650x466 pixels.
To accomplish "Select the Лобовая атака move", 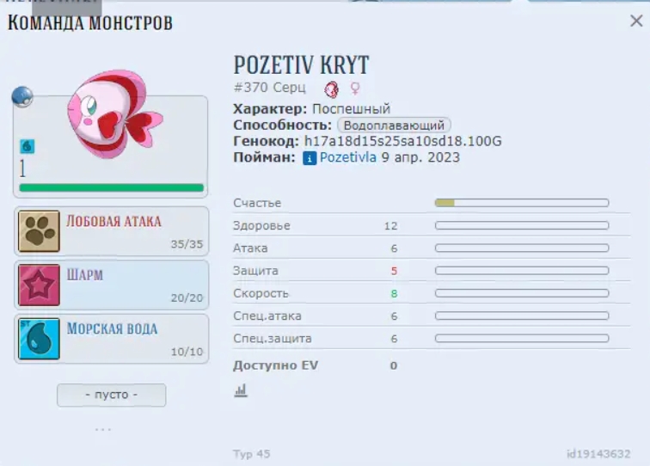I will (112, 231).
